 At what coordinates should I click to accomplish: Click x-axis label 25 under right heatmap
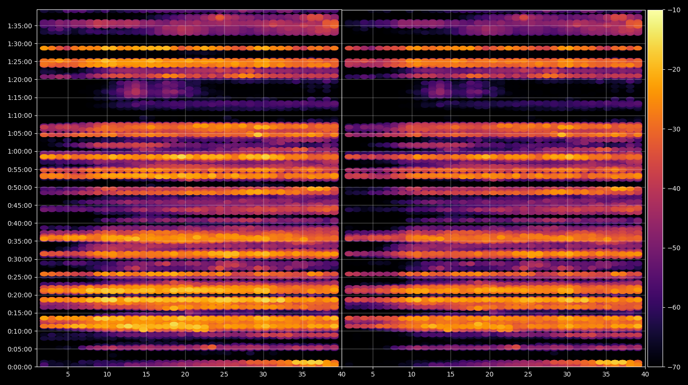528,375
